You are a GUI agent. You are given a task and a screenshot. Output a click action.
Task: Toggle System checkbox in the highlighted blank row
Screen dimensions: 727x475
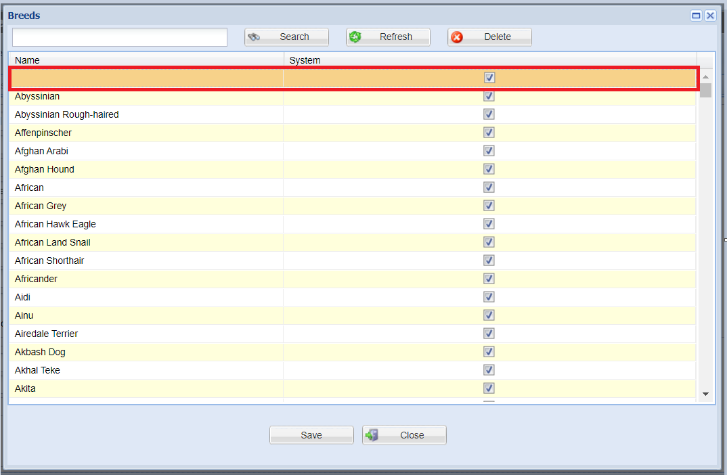[489, 77]
